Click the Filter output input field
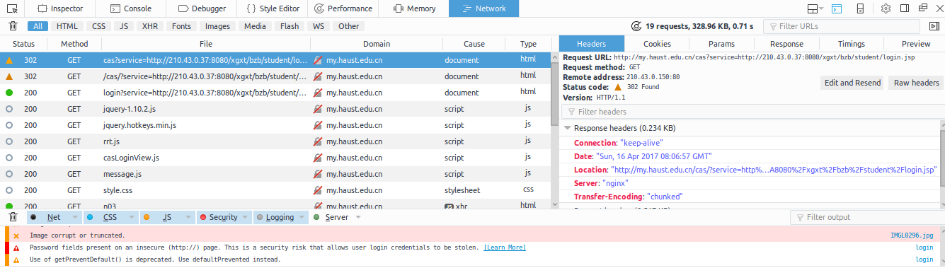The width and height of the screenshot is (945, 268). tap(865, 217)
